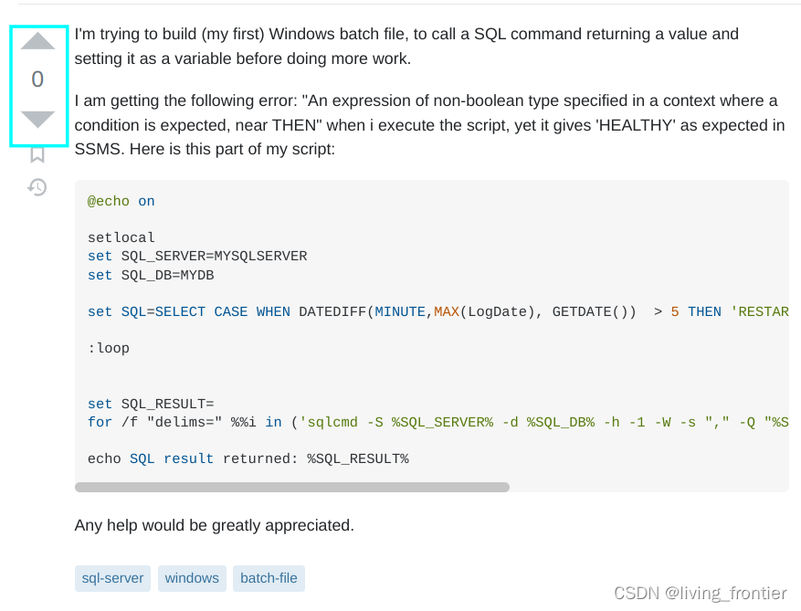Open the batch-file tag
The height and width of the screenshot is (611, 801).
[x=269, y=578]
